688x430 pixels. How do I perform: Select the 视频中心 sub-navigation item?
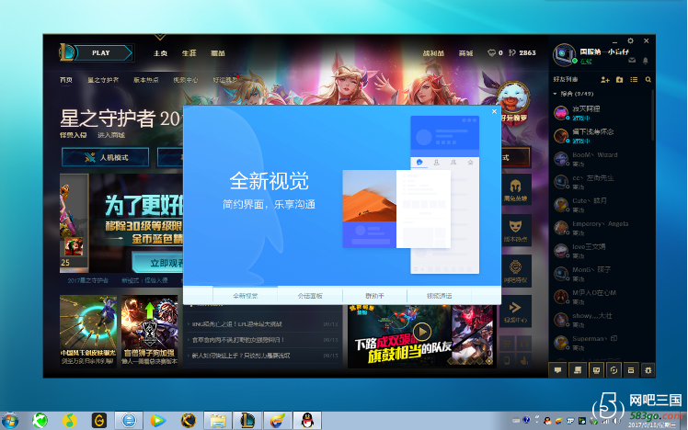(186, 80)
